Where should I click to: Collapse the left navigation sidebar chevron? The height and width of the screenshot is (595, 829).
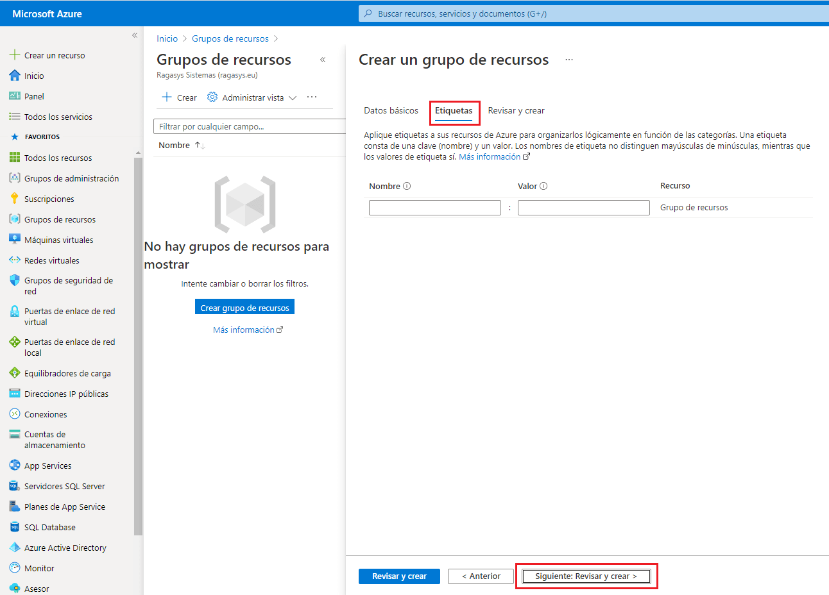[135, 35]
